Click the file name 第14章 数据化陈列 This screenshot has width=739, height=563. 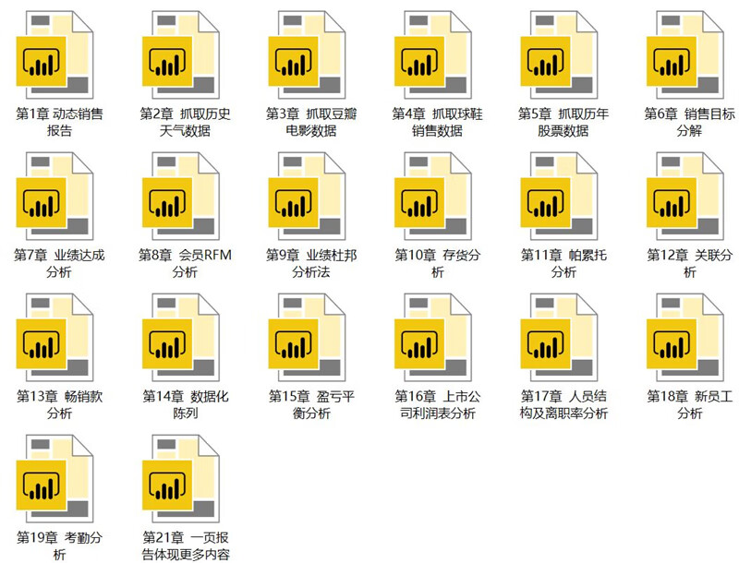(186, 404)
